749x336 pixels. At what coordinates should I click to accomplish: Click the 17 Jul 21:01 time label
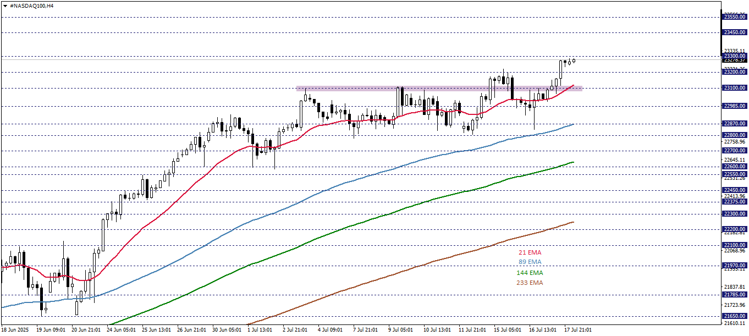(579, 330)
